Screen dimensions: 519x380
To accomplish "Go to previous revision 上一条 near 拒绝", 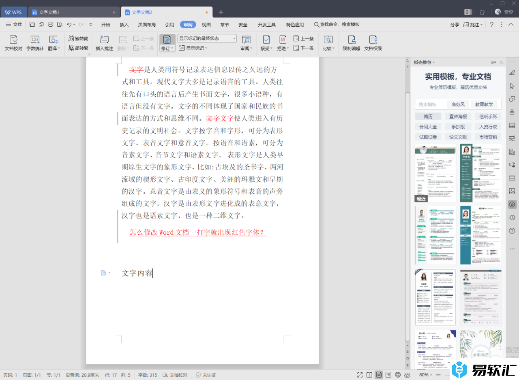I will [x=303, y=39].
